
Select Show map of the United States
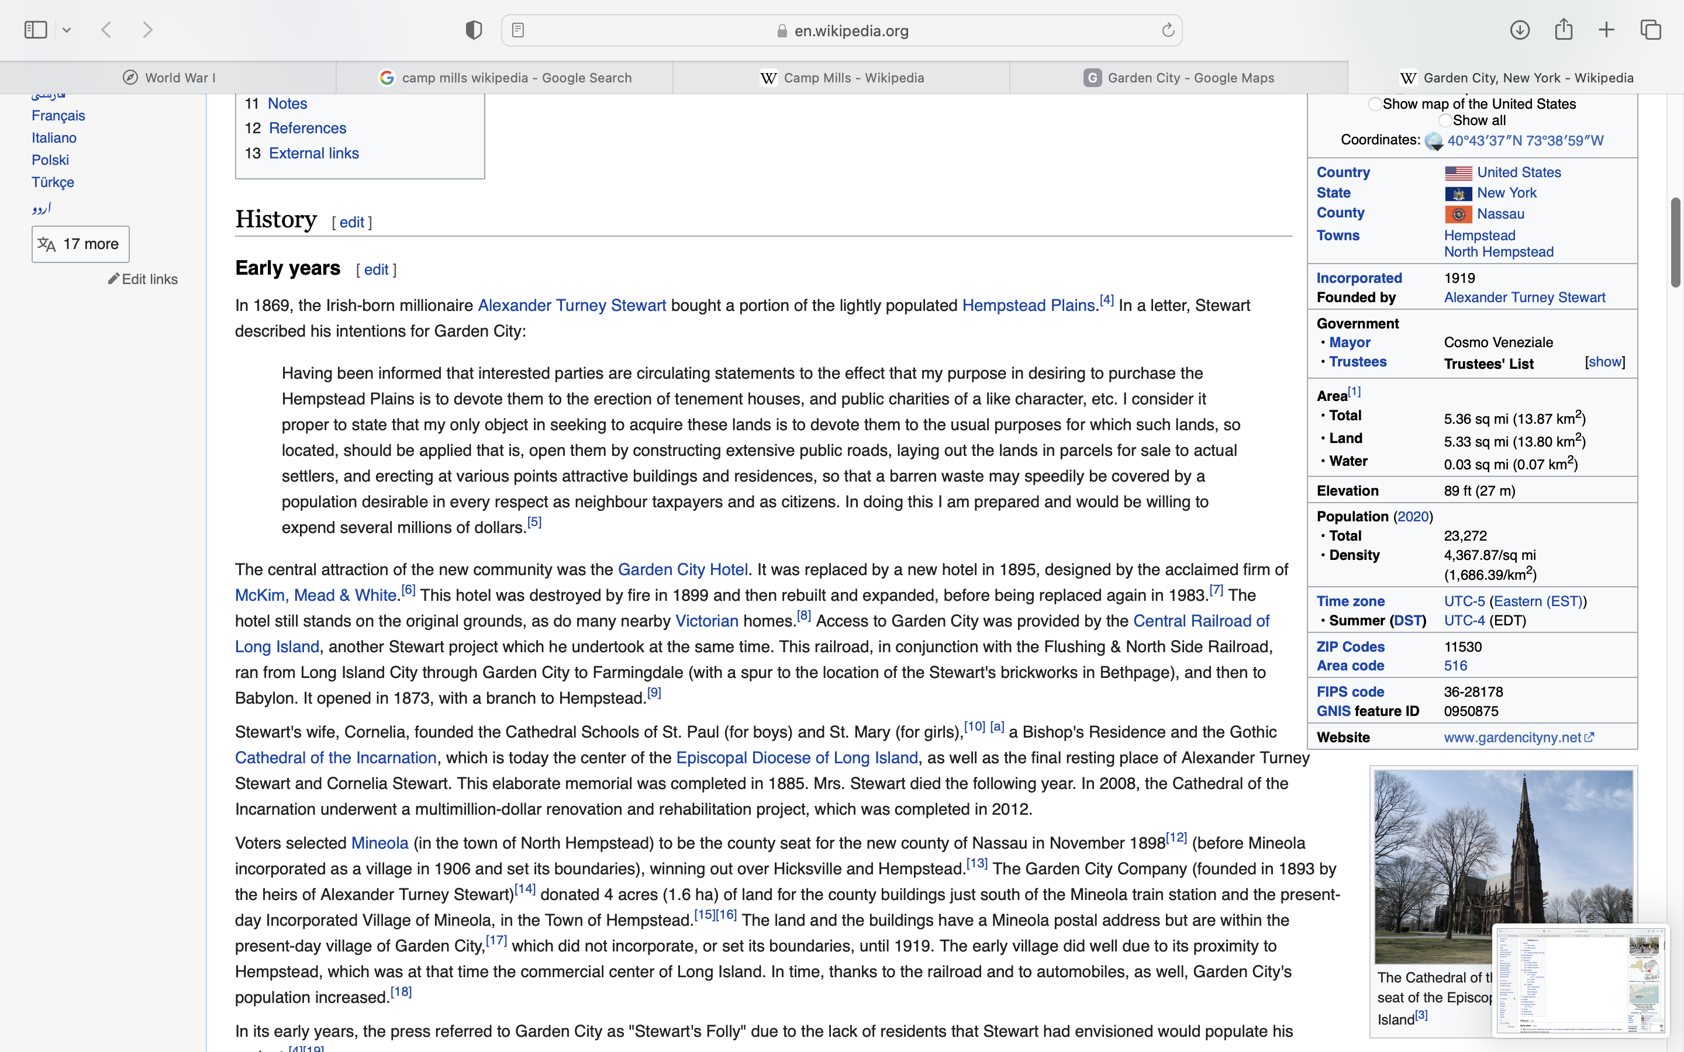1375,105
